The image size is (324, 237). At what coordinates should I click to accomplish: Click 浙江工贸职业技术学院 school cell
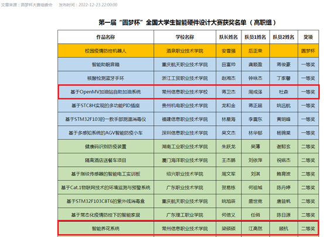185,78
